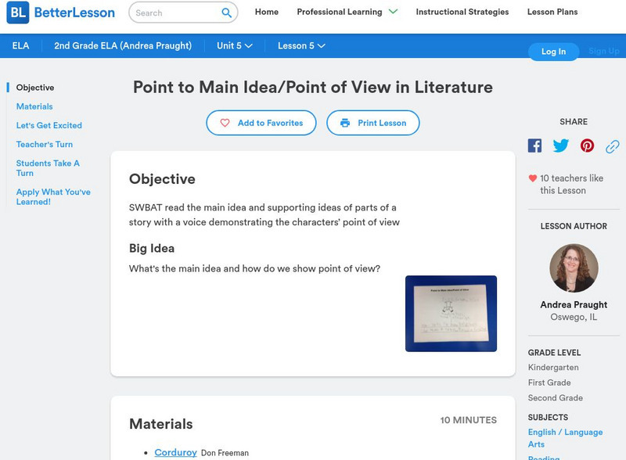Open Lesson Plans page
Image resolution: width=626 pixels, height=460 pixels.
pos(552,12)
